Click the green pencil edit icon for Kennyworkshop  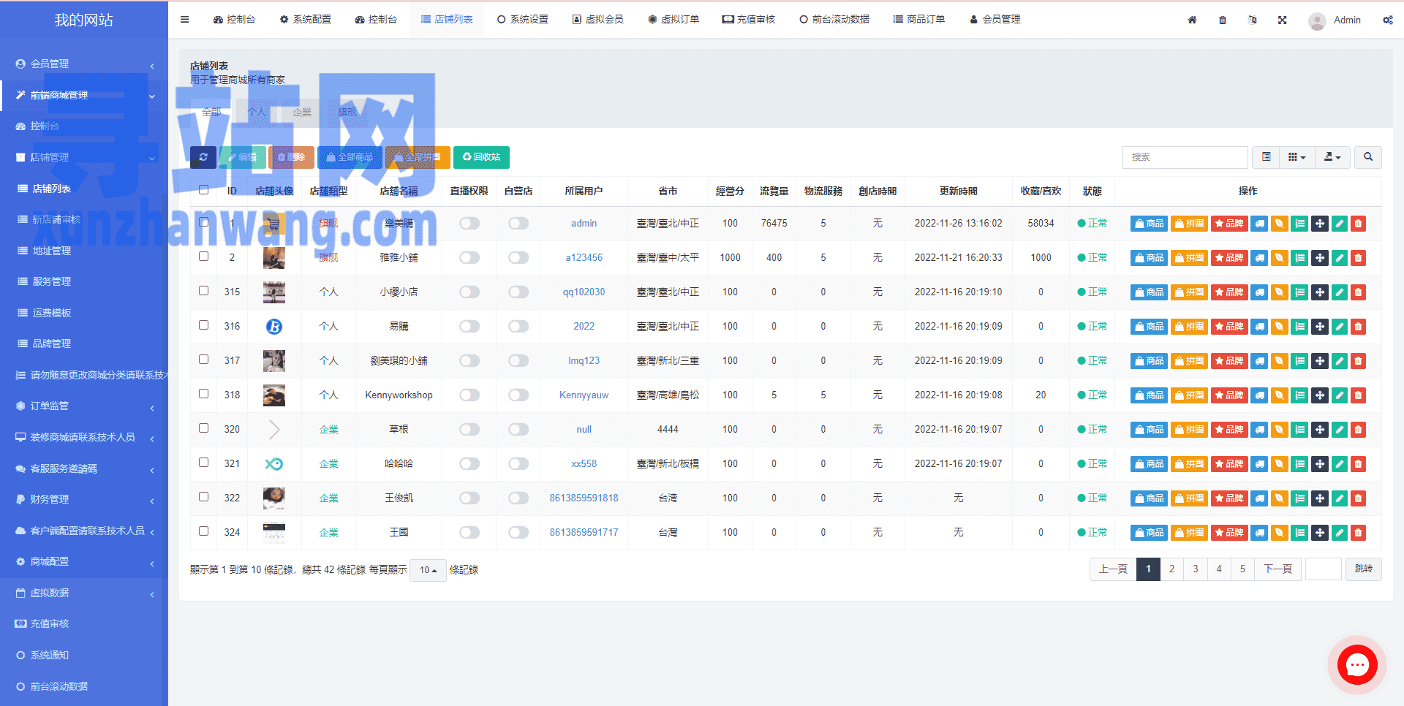[1339, 395]
